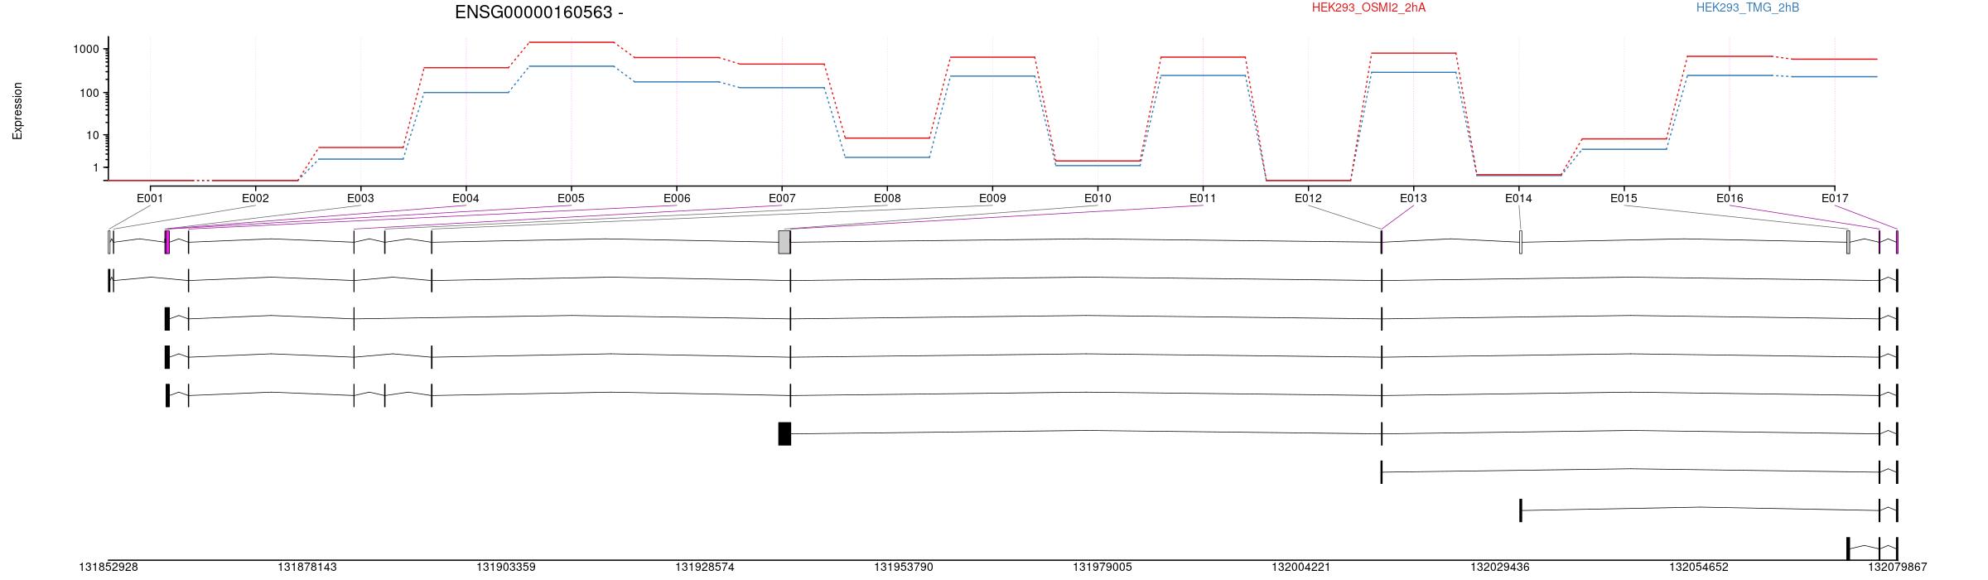Click the y-axis tick value 1
The image size is (1988, 580).
[96, 167]
